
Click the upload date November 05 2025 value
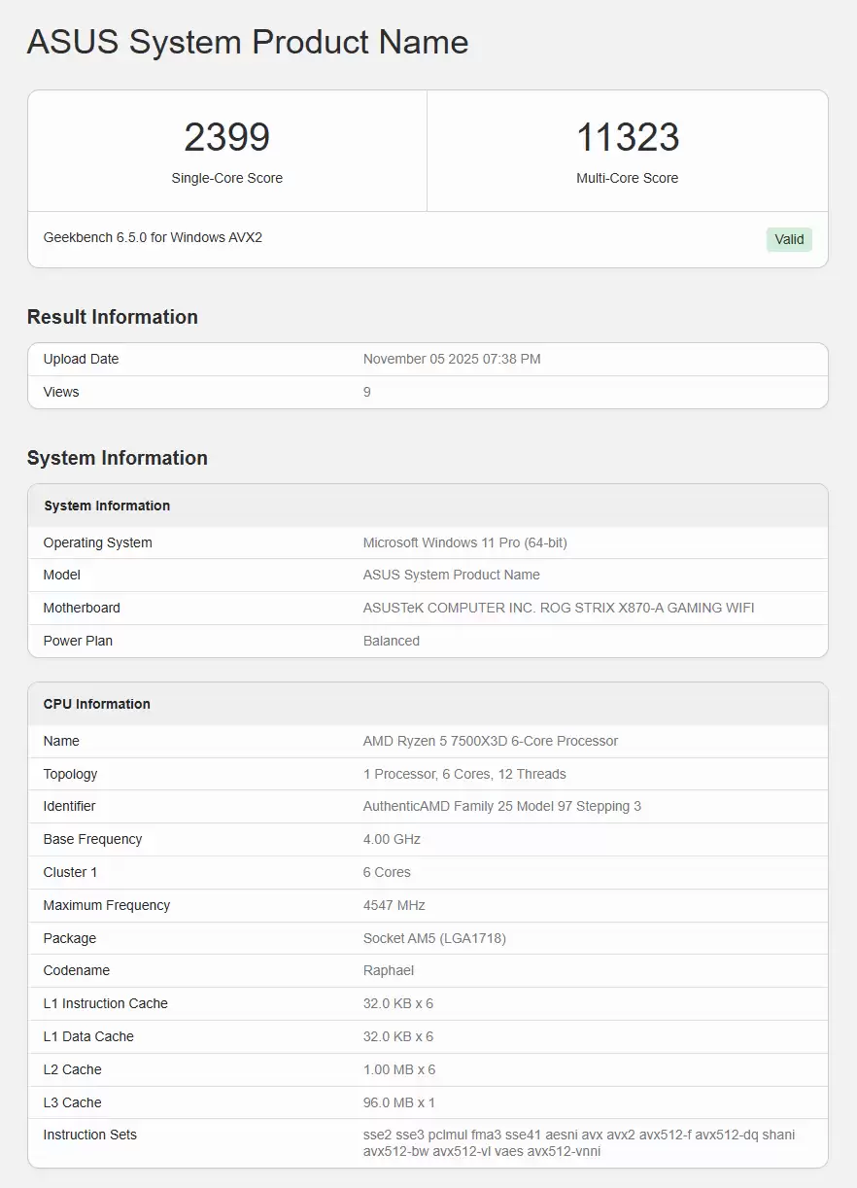click(452, 359)
